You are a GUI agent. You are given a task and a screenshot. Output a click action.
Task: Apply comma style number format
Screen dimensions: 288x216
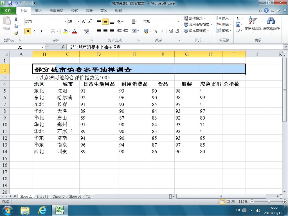(x=162, y=31)
